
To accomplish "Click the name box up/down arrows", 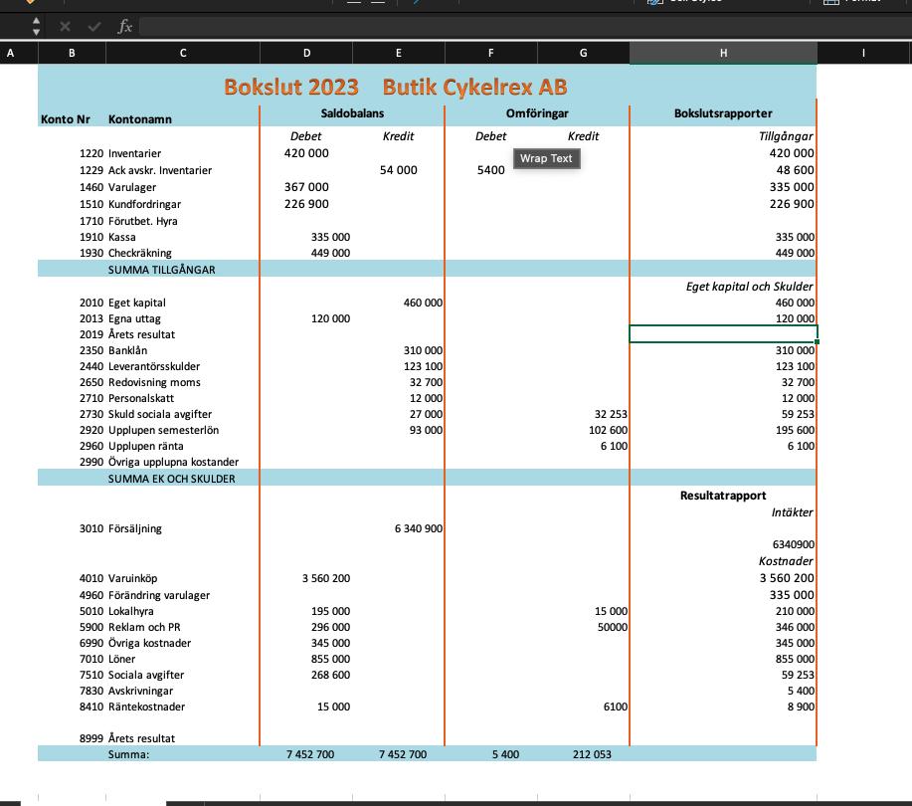I will coord(37,27).
